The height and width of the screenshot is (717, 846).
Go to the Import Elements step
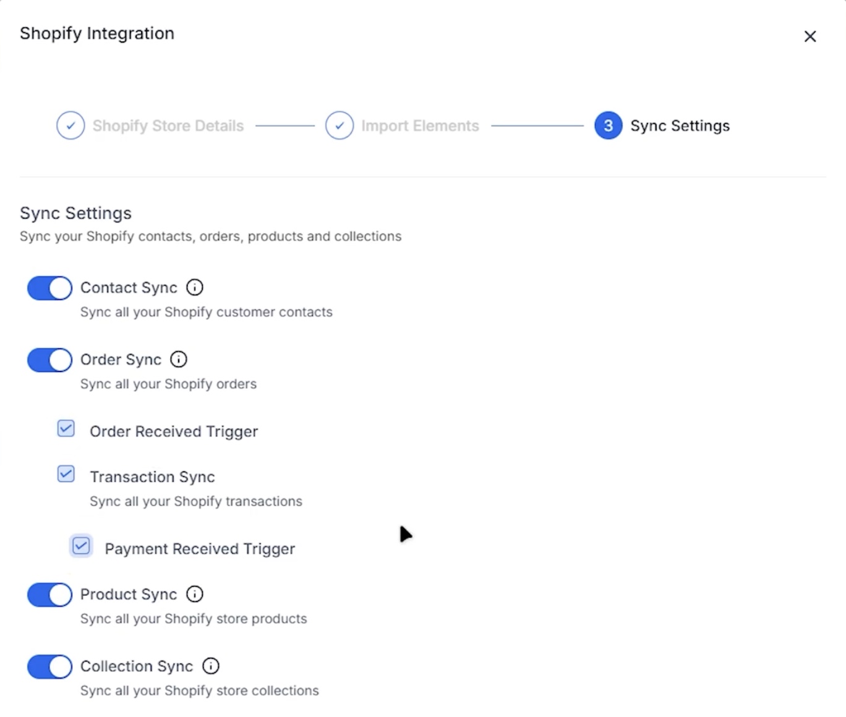[x=421, y=125]
